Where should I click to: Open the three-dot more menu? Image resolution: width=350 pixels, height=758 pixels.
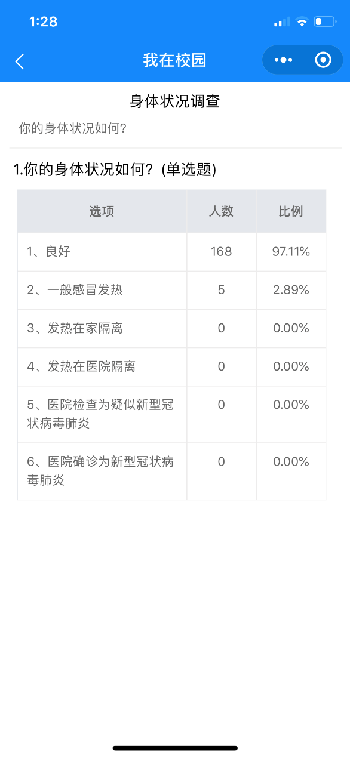point(283,60)
